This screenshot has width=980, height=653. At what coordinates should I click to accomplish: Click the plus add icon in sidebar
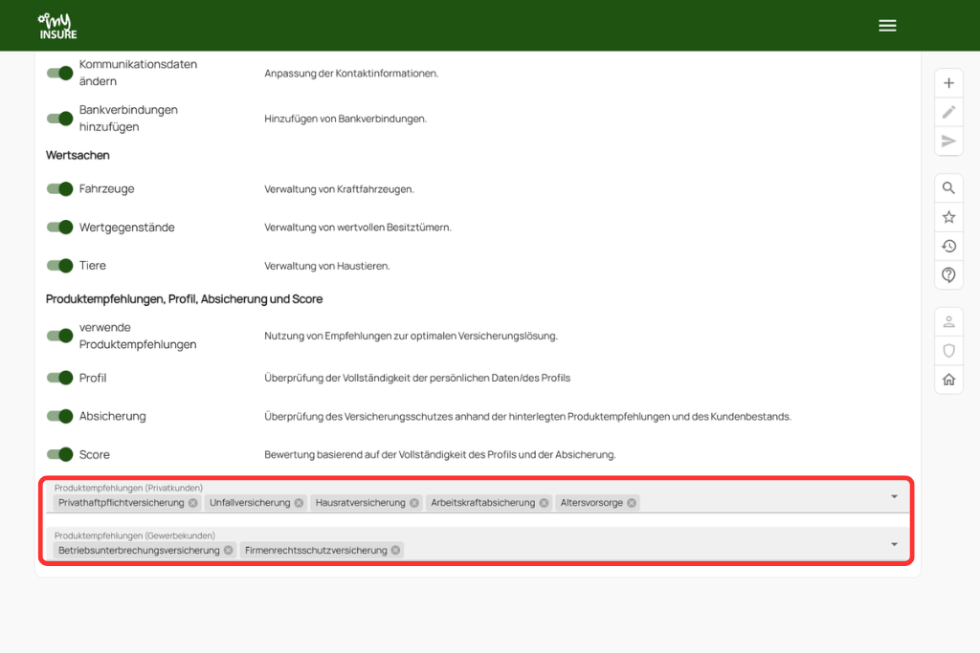click(948, 83)
